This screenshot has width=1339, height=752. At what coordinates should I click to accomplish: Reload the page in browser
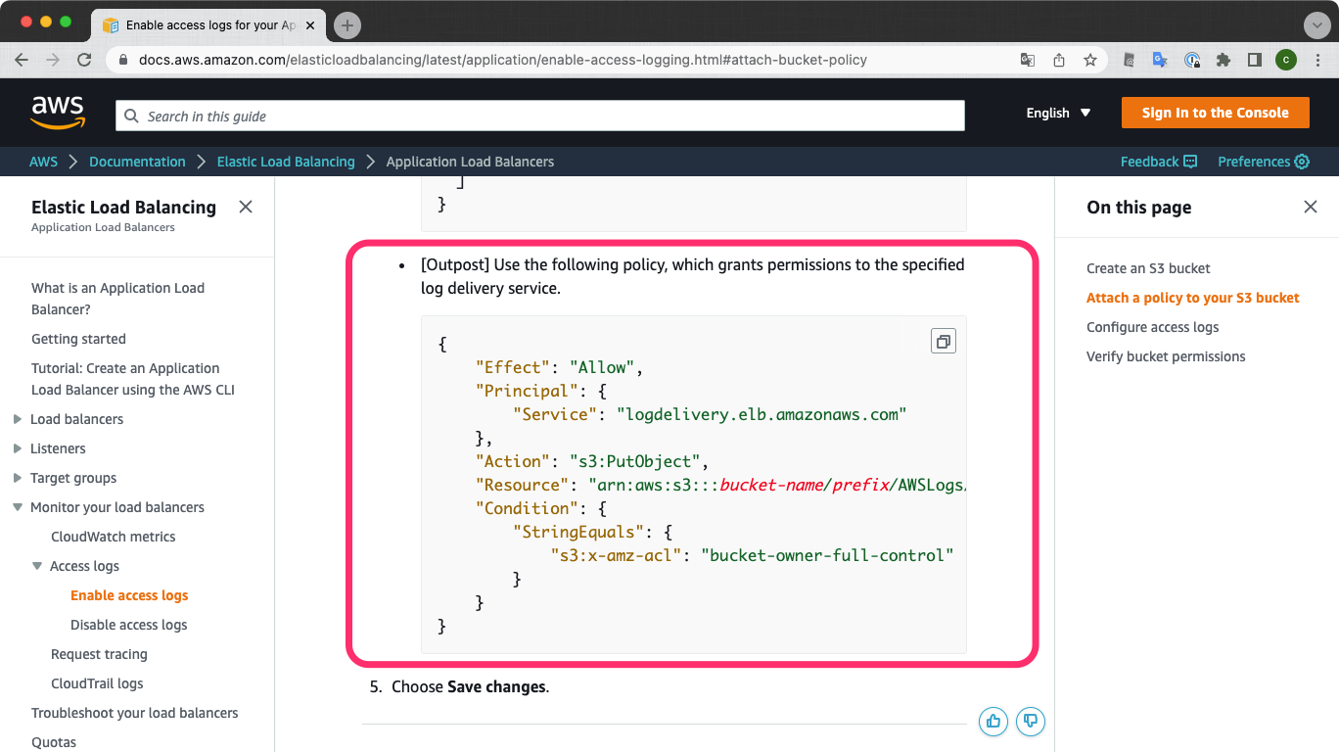[84, 60]
